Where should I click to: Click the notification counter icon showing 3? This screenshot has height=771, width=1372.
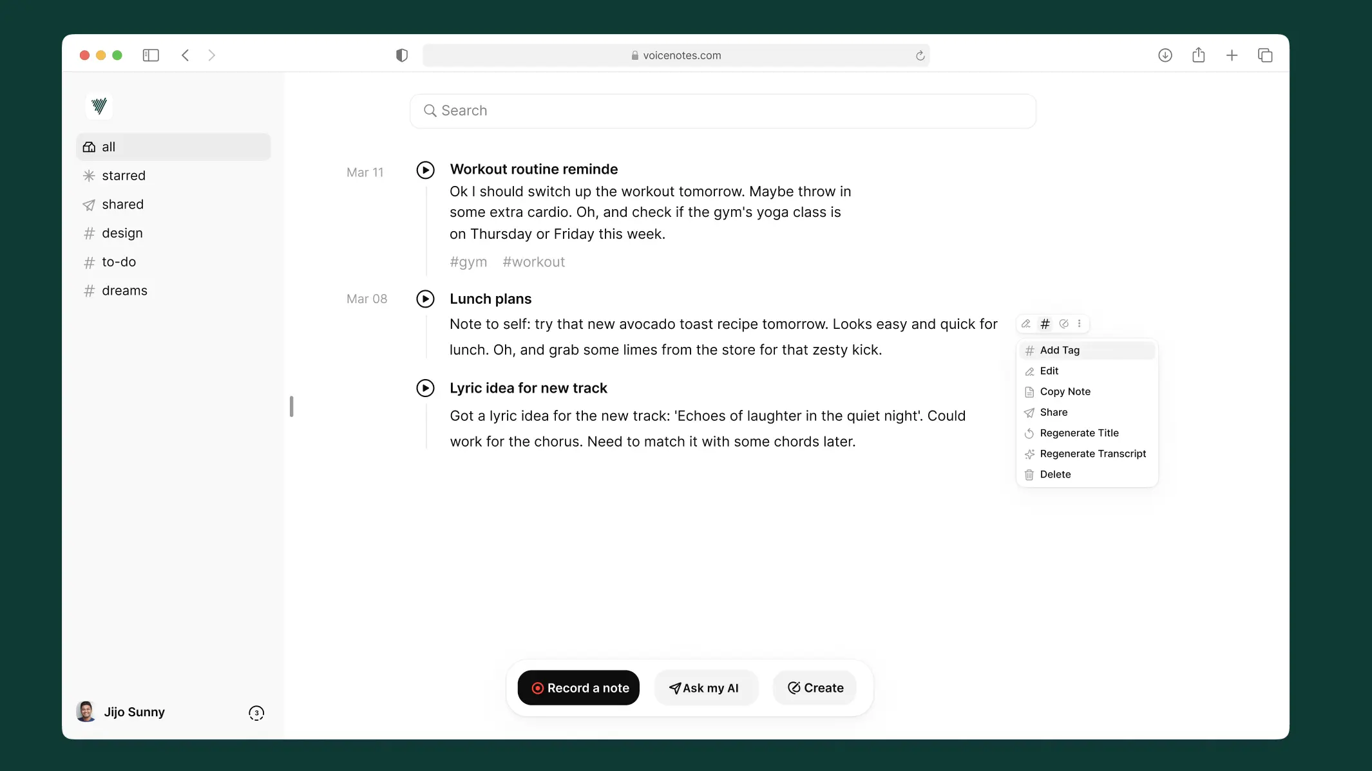point(256,713)
